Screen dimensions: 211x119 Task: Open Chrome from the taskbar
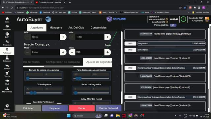130,116
